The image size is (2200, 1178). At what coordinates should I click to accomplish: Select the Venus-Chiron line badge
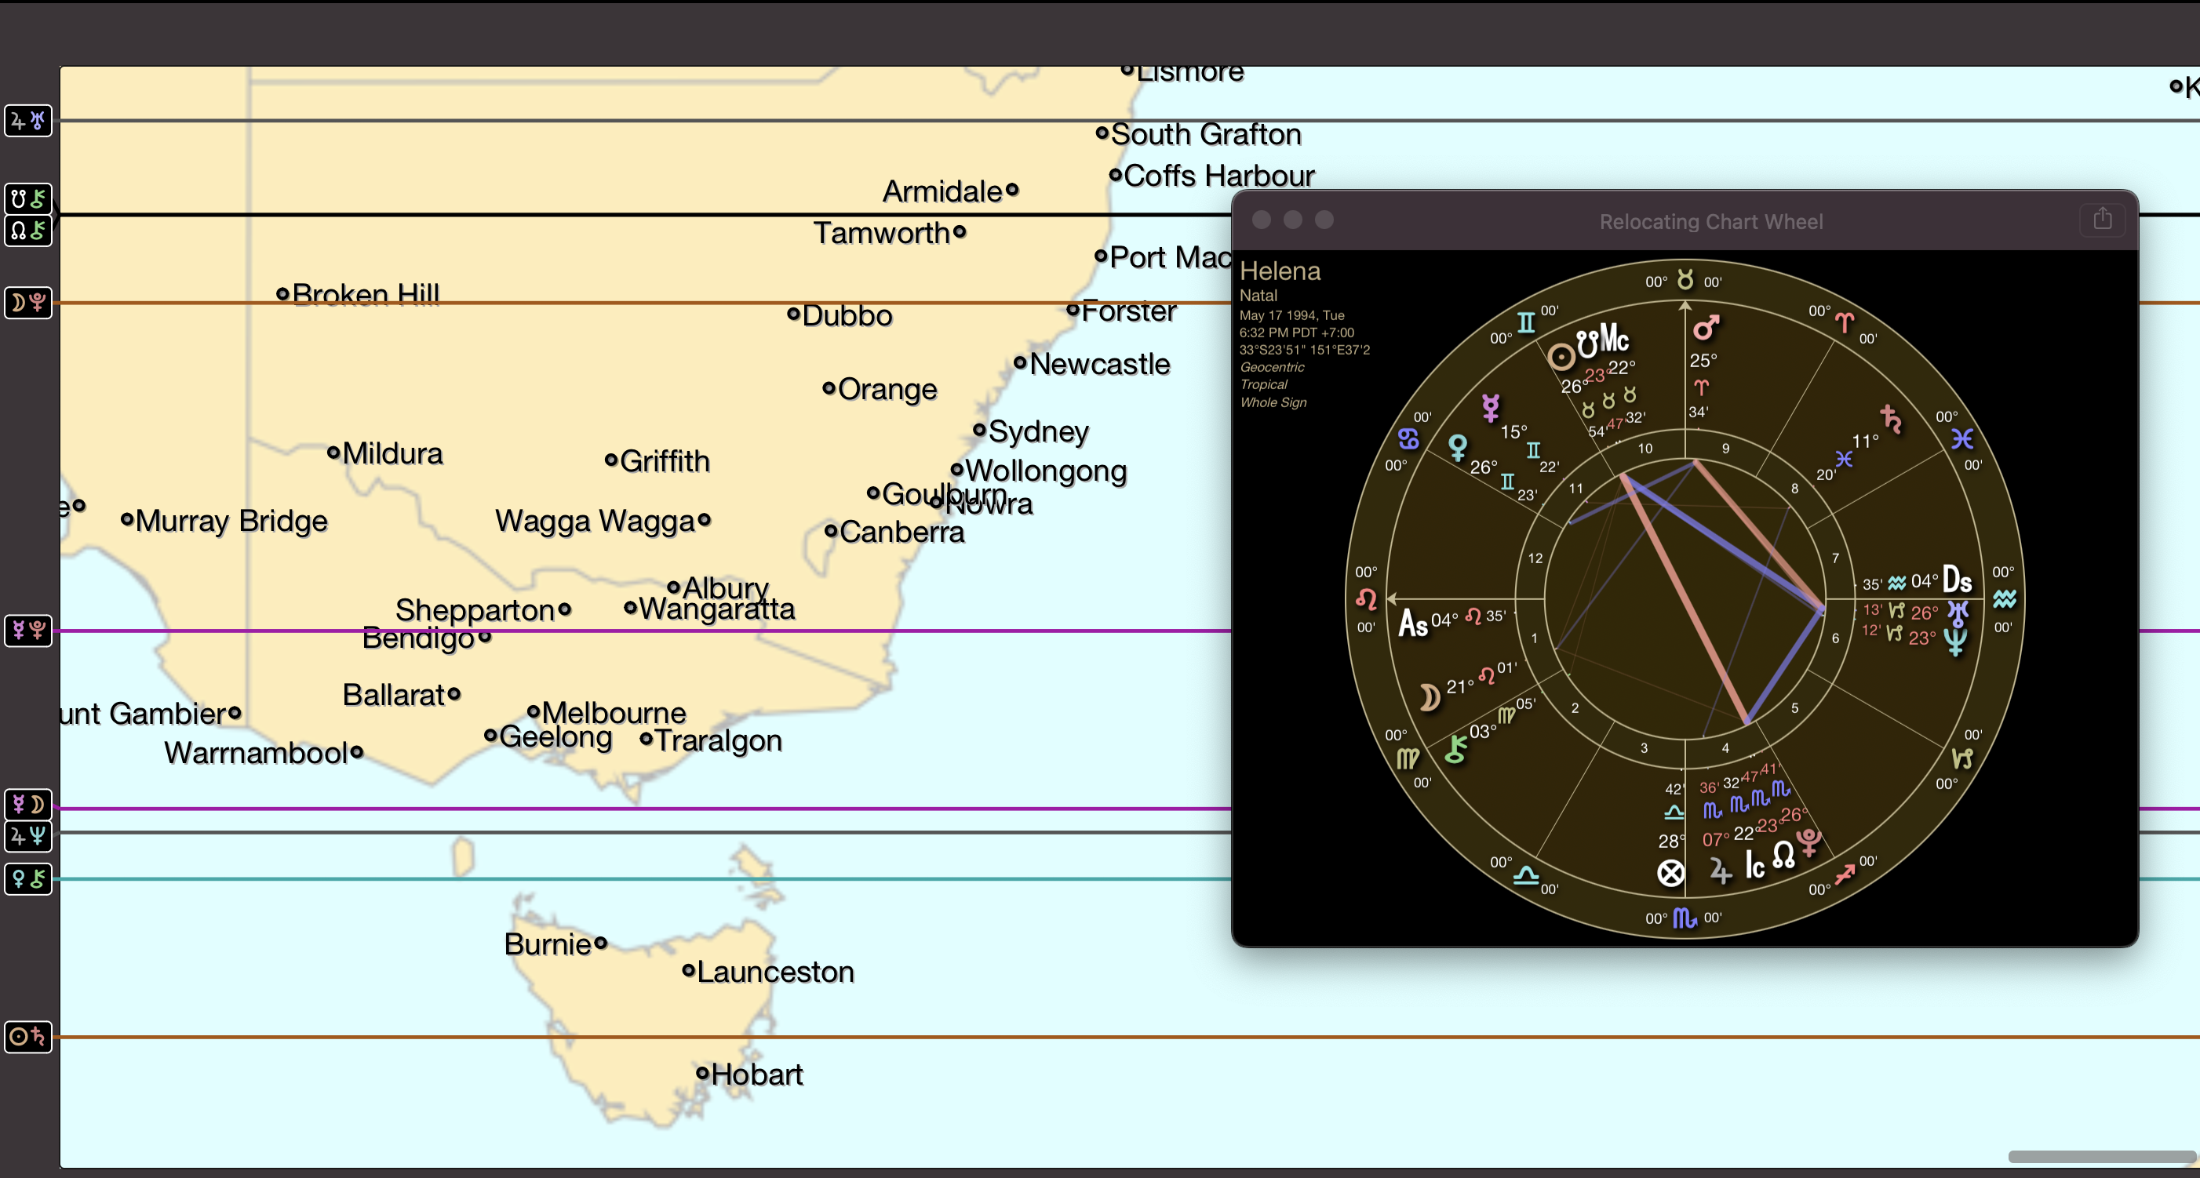pyautogui.click(x=28, y=879)
